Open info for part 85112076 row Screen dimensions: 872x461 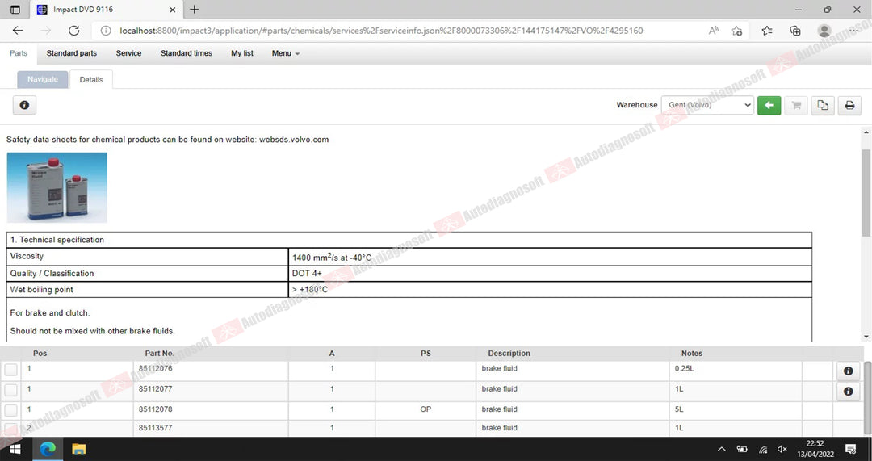848,371
